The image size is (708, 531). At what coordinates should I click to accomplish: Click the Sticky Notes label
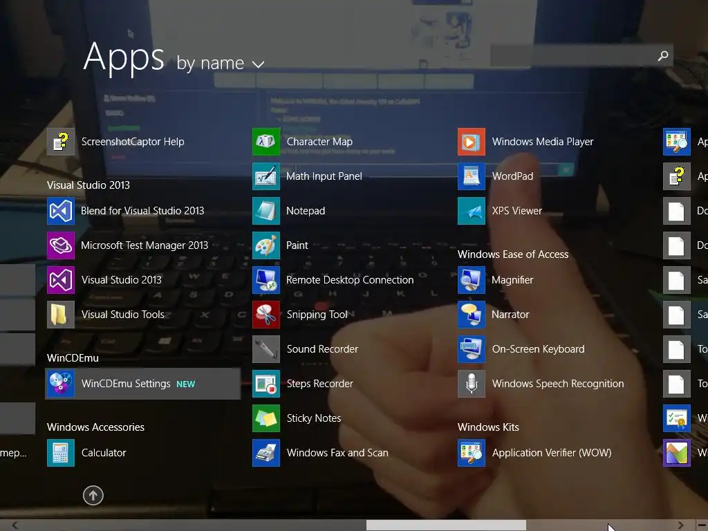pyautogui.click(x=314, y=418)
